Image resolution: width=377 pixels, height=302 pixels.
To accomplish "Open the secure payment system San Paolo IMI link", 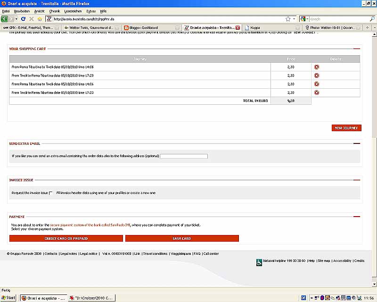I will (x=90, y=225).
